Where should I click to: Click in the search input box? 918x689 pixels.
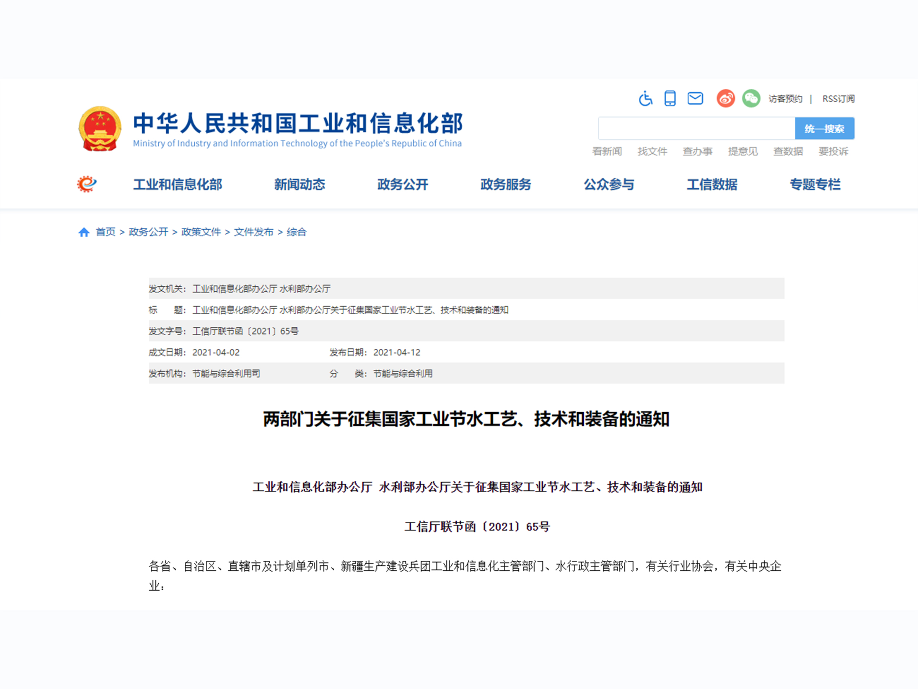pyautogui.click(x=697, y=128)
